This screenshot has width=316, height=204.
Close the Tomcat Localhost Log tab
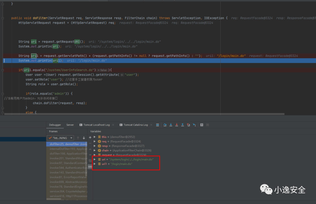[x=113, y=125]
